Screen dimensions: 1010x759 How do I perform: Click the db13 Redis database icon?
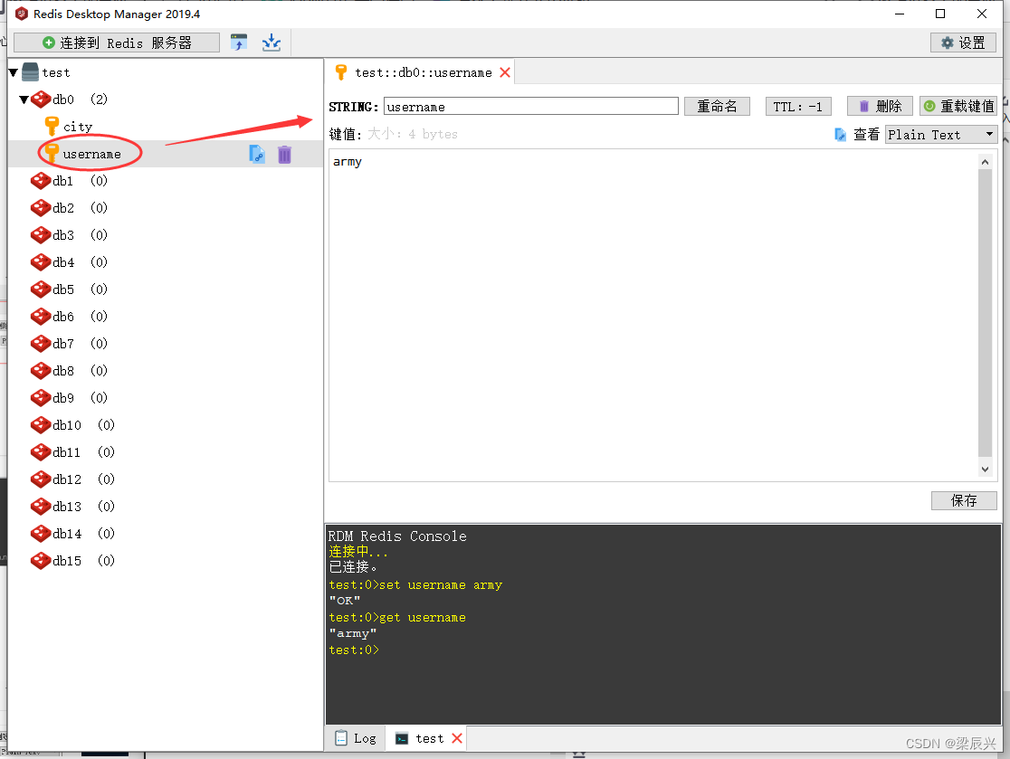(x=41, y=507)
